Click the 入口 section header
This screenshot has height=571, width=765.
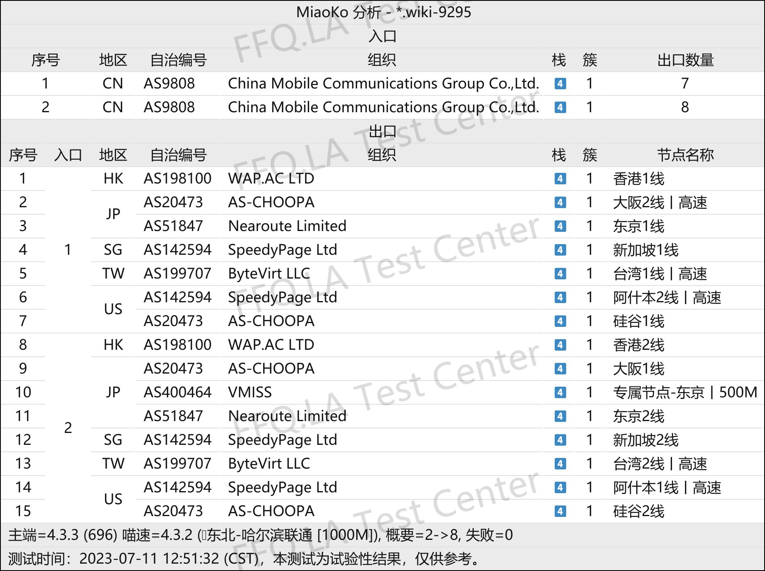coord(382,36)
